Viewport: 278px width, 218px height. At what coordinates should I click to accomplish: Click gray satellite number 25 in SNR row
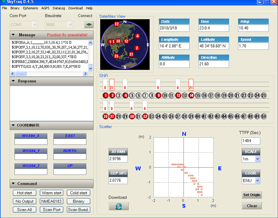coord(264,95)
